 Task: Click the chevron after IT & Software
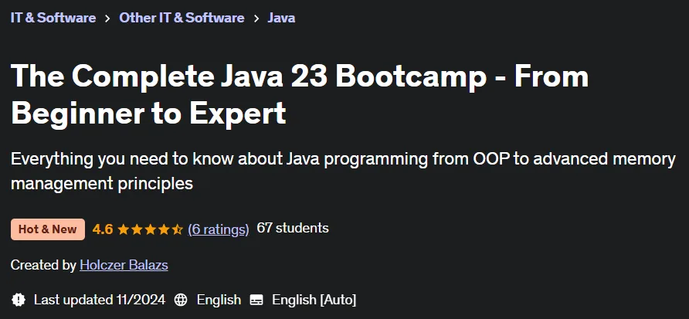[107, 19]
